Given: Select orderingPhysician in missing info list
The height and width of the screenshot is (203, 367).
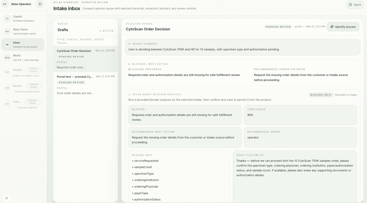Looking at the screenshot, I should (x=146, y=187).
